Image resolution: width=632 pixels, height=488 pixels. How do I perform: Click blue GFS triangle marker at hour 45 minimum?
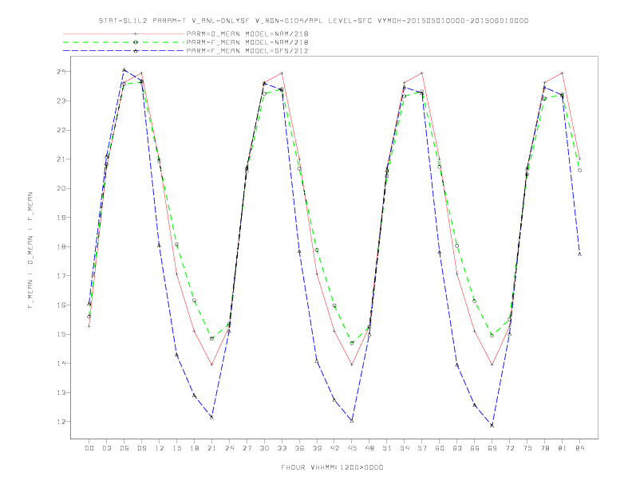pyautogui.click(x=352, y=421)
